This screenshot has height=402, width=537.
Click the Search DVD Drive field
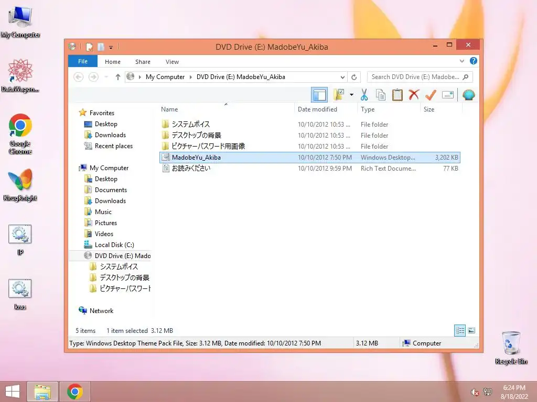tap(420, 77)
